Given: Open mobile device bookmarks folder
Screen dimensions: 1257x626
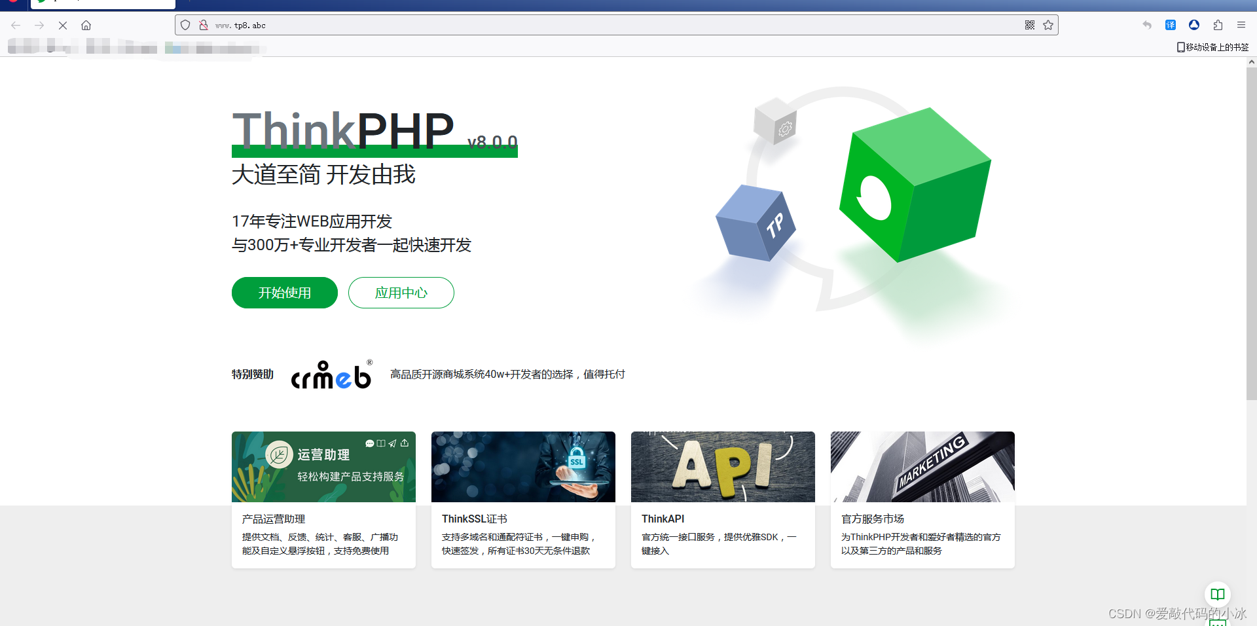Looking at the screenshot, I should click(1212, 47).
